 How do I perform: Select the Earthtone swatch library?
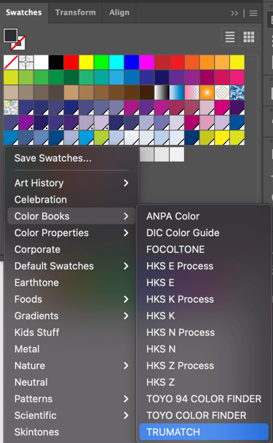(x=72, y=283)
